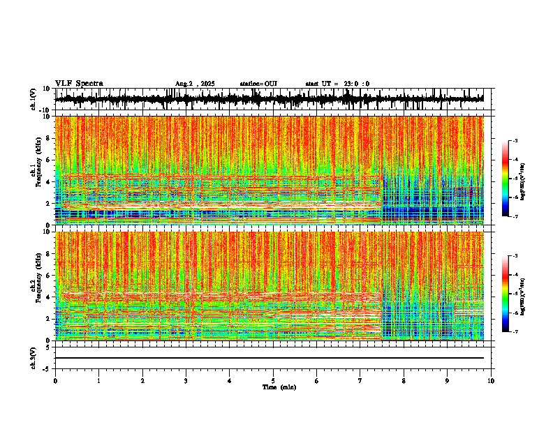Click inside the ch.2 frequency spectrogram
This screenshot has width=553, height=427.
(x=270, y=286)
